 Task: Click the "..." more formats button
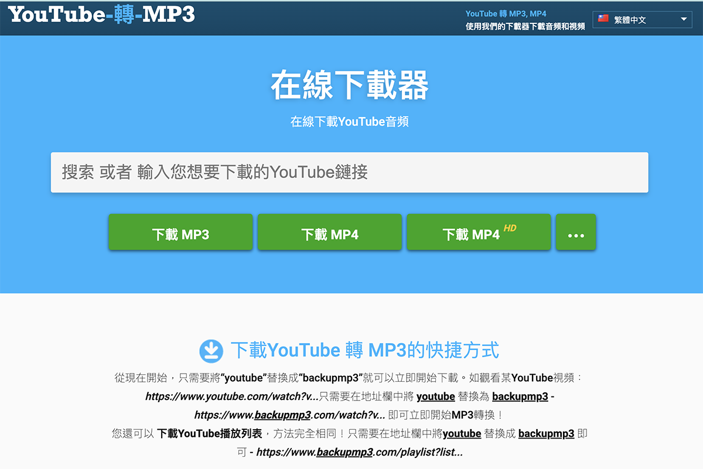click(576, 232)
